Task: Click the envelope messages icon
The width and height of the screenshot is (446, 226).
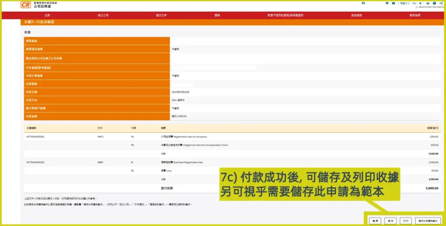Action: tap(394, 3)
